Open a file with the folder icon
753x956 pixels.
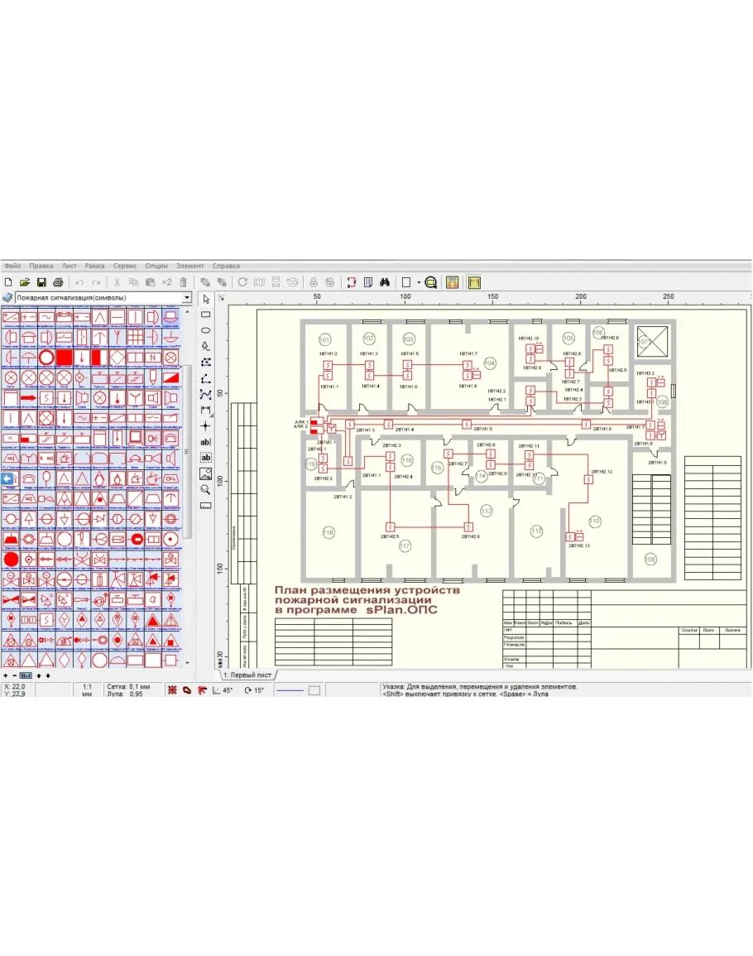(x=24, y=282)
